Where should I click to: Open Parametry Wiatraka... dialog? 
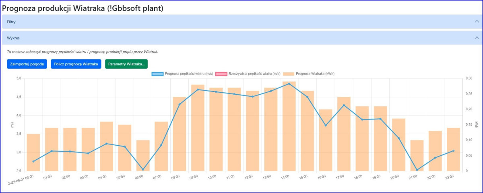coord(126,64)
